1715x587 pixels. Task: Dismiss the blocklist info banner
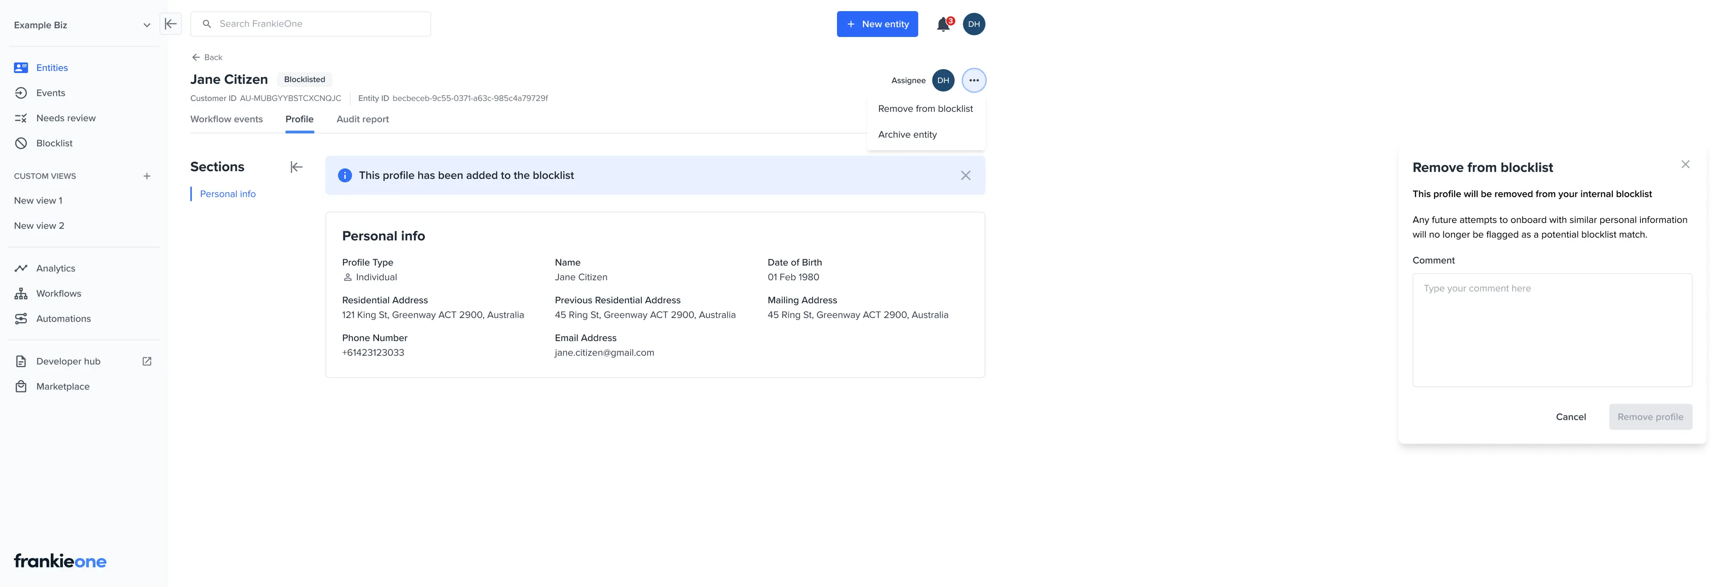[965, 175]
